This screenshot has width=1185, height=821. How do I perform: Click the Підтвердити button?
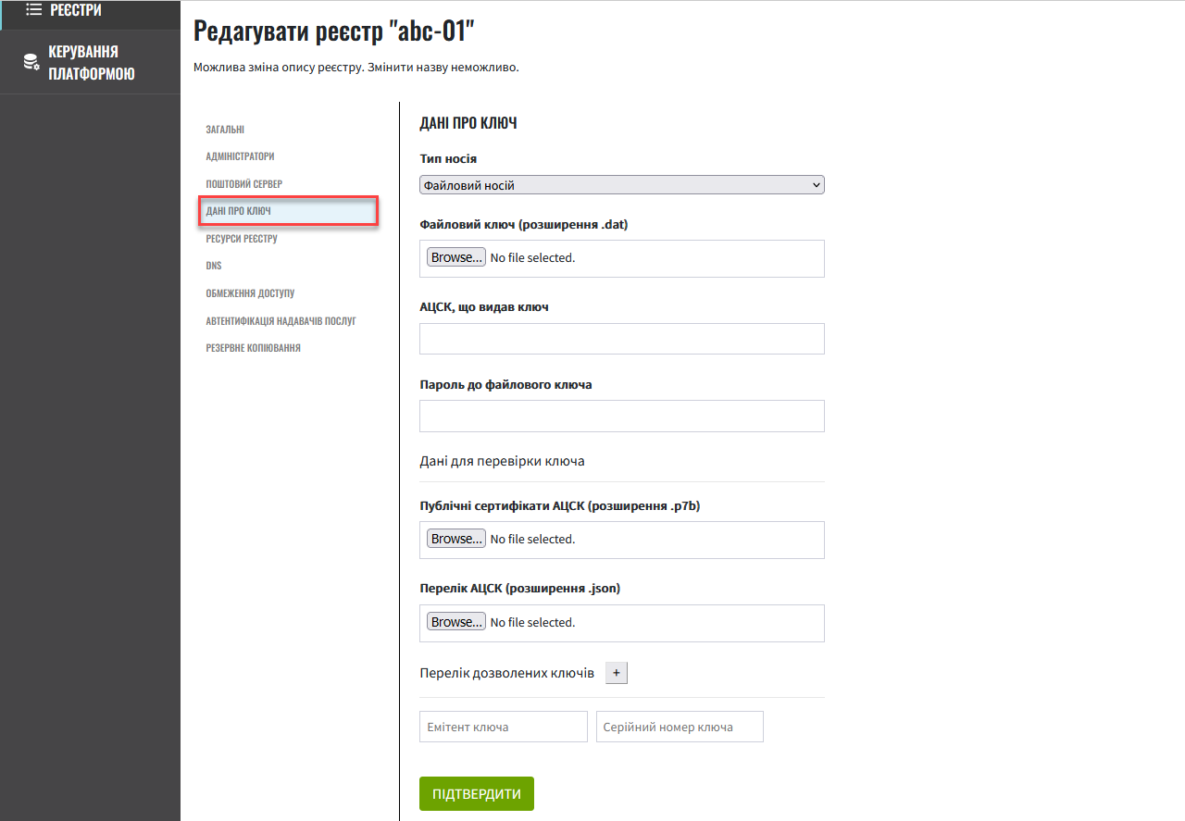(x=477, y=794)
